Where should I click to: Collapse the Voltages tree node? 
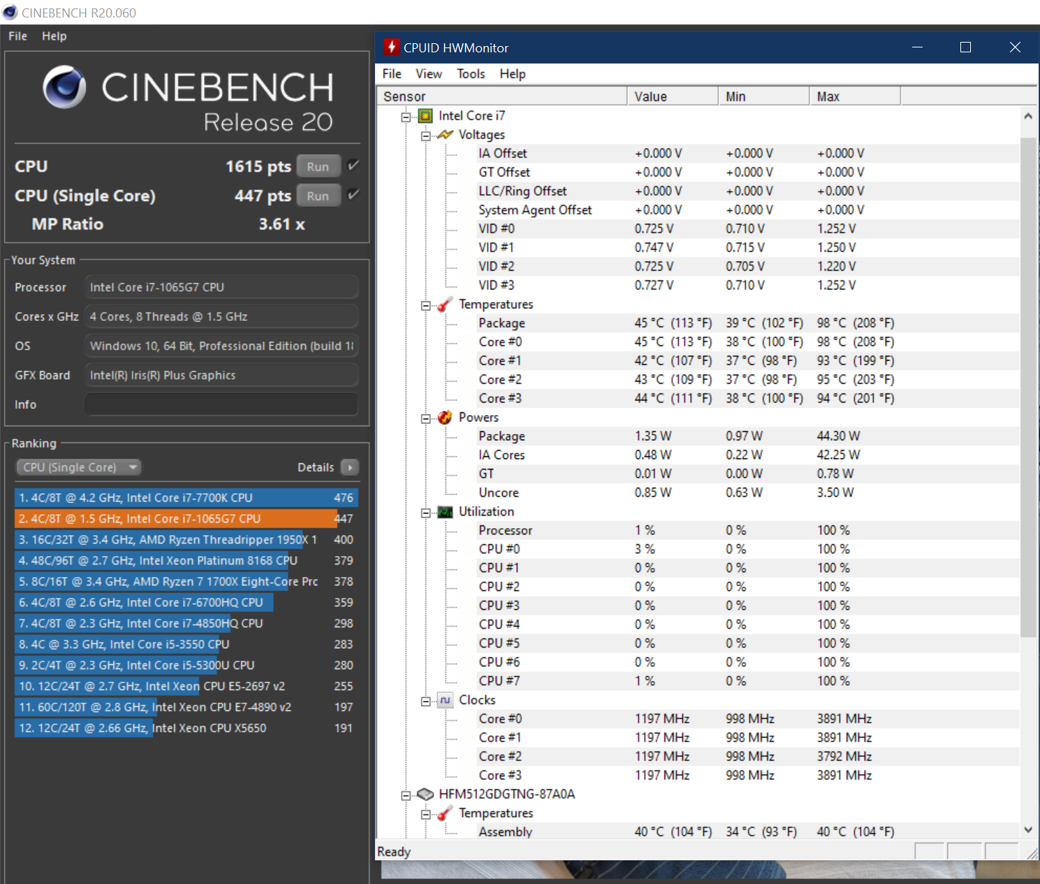425,135
